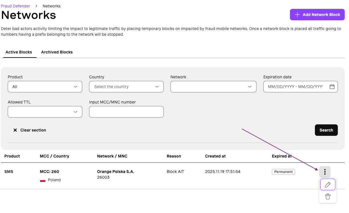This screenshot has width=349, height=213.
Task: Click the Input MCC/MNC number field
Action: coord(126,112)
